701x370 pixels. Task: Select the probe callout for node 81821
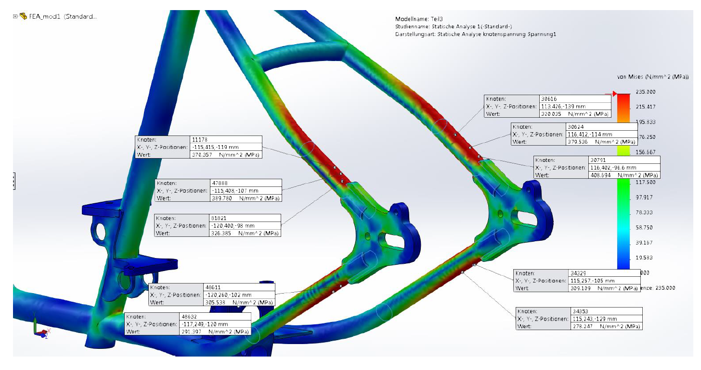217,225
